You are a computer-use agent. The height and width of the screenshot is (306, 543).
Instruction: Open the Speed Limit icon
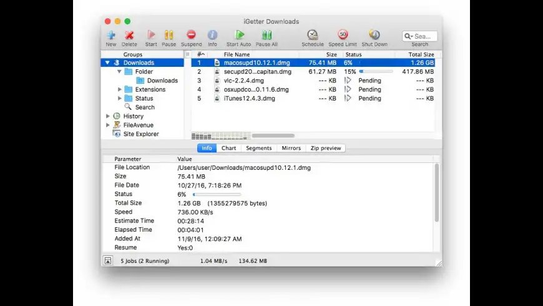343,35
